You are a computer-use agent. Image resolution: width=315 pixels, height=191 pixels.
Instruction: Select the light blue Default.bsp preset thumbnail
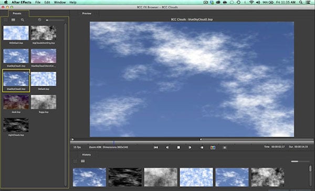click(44, 79)
